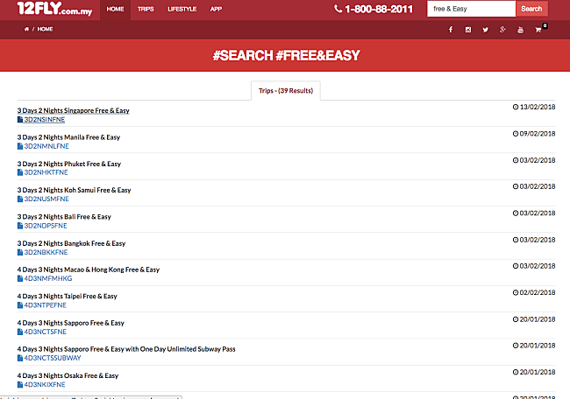This screenshot has height=399, width=570.
Task: Open 4 Days 3 Nights Osaka Free & Easy
Action: [68, 375]
